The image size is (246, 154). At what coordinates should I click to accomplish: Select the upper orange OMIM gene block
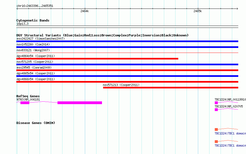click(216, 129)
